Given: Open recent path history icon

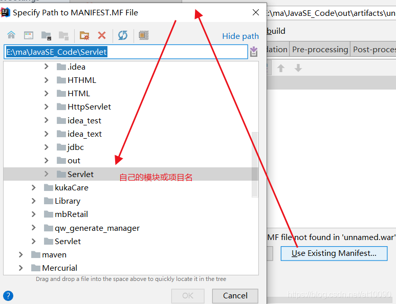Looking at the screenshot, I should [254, 52].
